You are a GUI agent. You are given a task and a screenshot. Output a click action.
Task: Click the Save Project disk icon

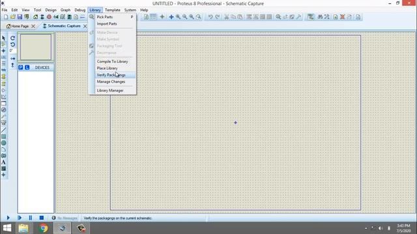(20, 17)
